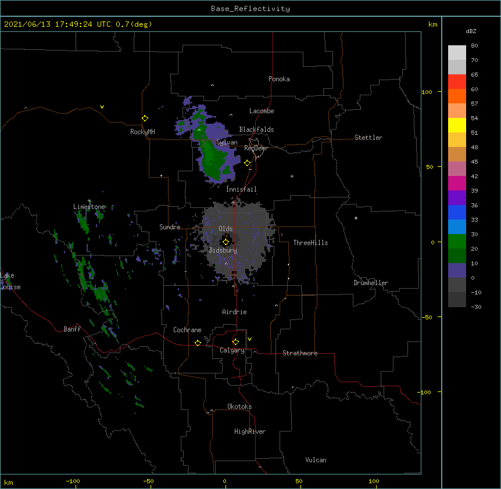Viewport: 501px width, 489px height.
Task: Click the yellow V marker northwest of RockyMH
Action: pos(102,107)
